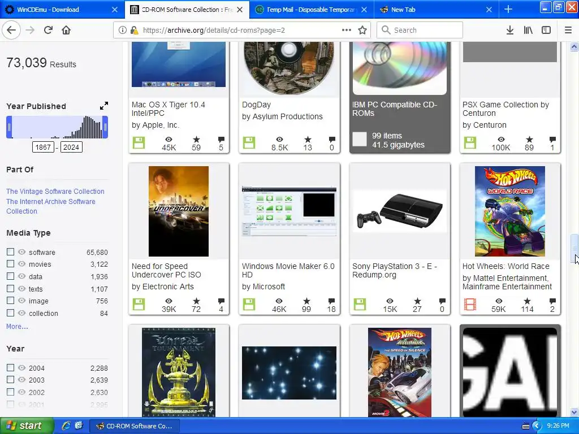The height and width of the screenshot is (434, 579).
Task: Toggle the sidebar view icon
Action: pyautogui.click(x=546, y=30)
